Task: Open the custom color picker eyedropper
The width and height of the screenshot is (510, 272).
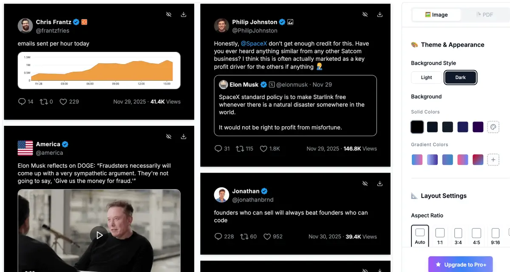Action: pos(493,127)
